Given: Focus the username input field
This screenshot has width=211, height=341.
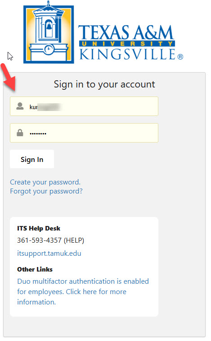Looking at the screenshot, I should pos(84,106).
